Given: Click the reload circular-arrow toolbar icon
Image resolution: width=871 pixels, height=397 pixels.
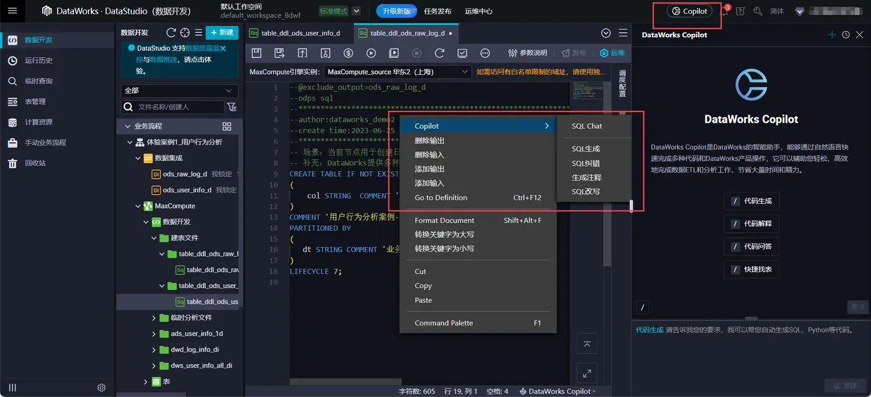Looking at the screenshot, I should [440, 53].
